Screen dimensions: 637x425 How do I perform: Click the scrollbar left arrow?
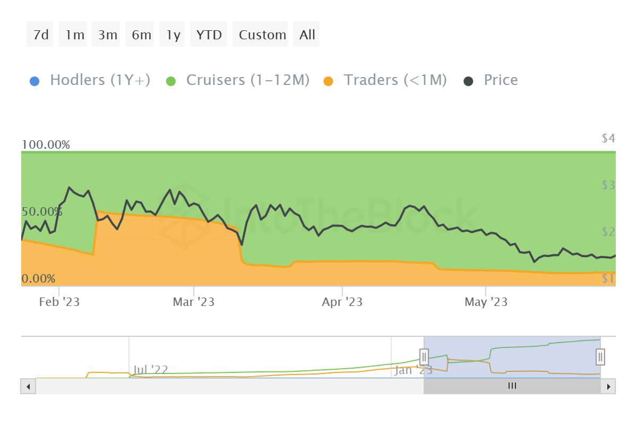28,386
